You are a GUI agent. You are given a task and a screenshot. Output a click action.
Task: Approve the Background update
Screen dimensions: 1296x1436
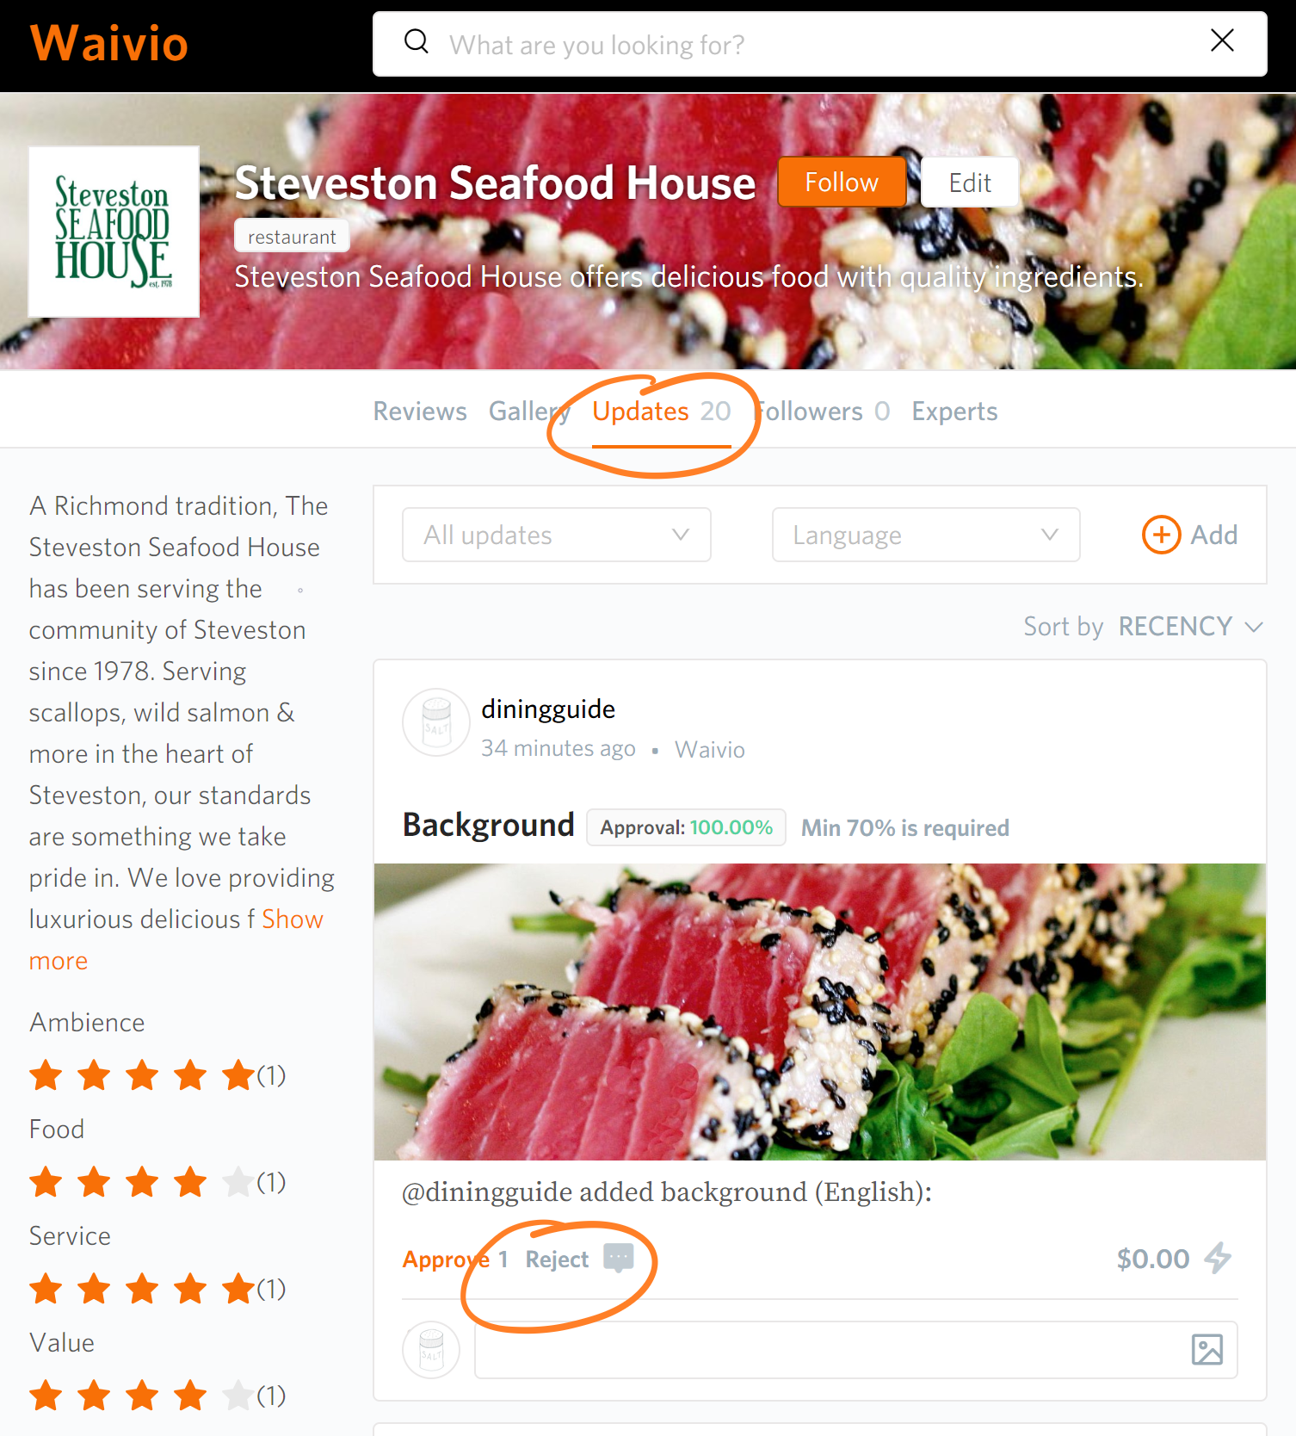click(446, 1260)
